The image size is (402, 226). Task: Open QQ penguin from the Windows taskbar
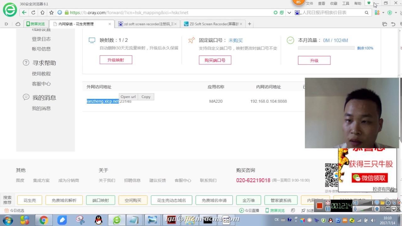click(99, 220)
